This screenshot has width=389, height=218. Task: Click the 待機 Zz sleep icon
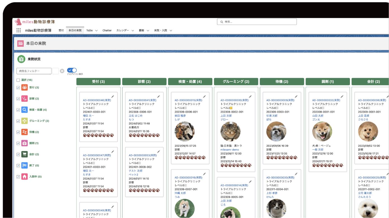pos(25,132)
